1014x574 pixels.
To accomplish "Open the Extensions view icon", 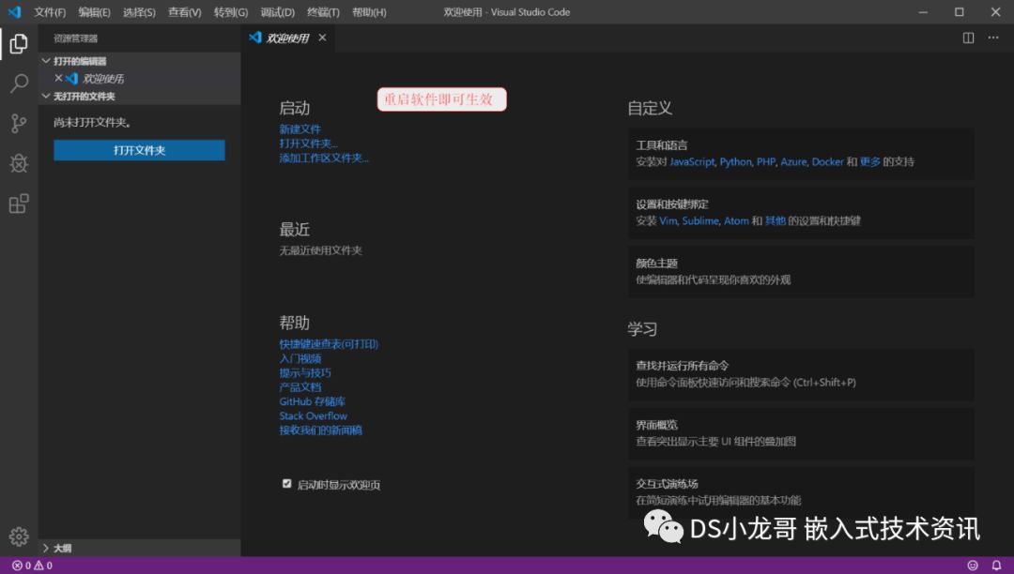I will click(x=19, y=204).
